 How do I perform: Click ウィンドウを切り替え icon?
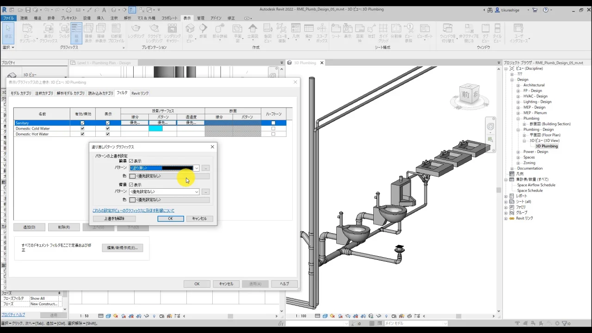click(447, 32)
